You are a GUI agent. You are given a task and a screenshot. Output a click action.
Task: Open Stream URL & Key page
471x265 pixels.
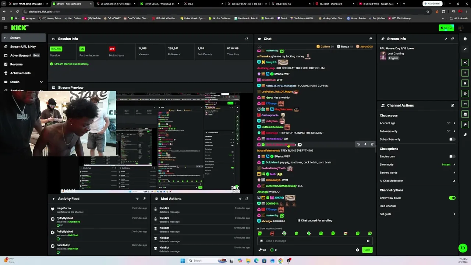coord(24,46)
